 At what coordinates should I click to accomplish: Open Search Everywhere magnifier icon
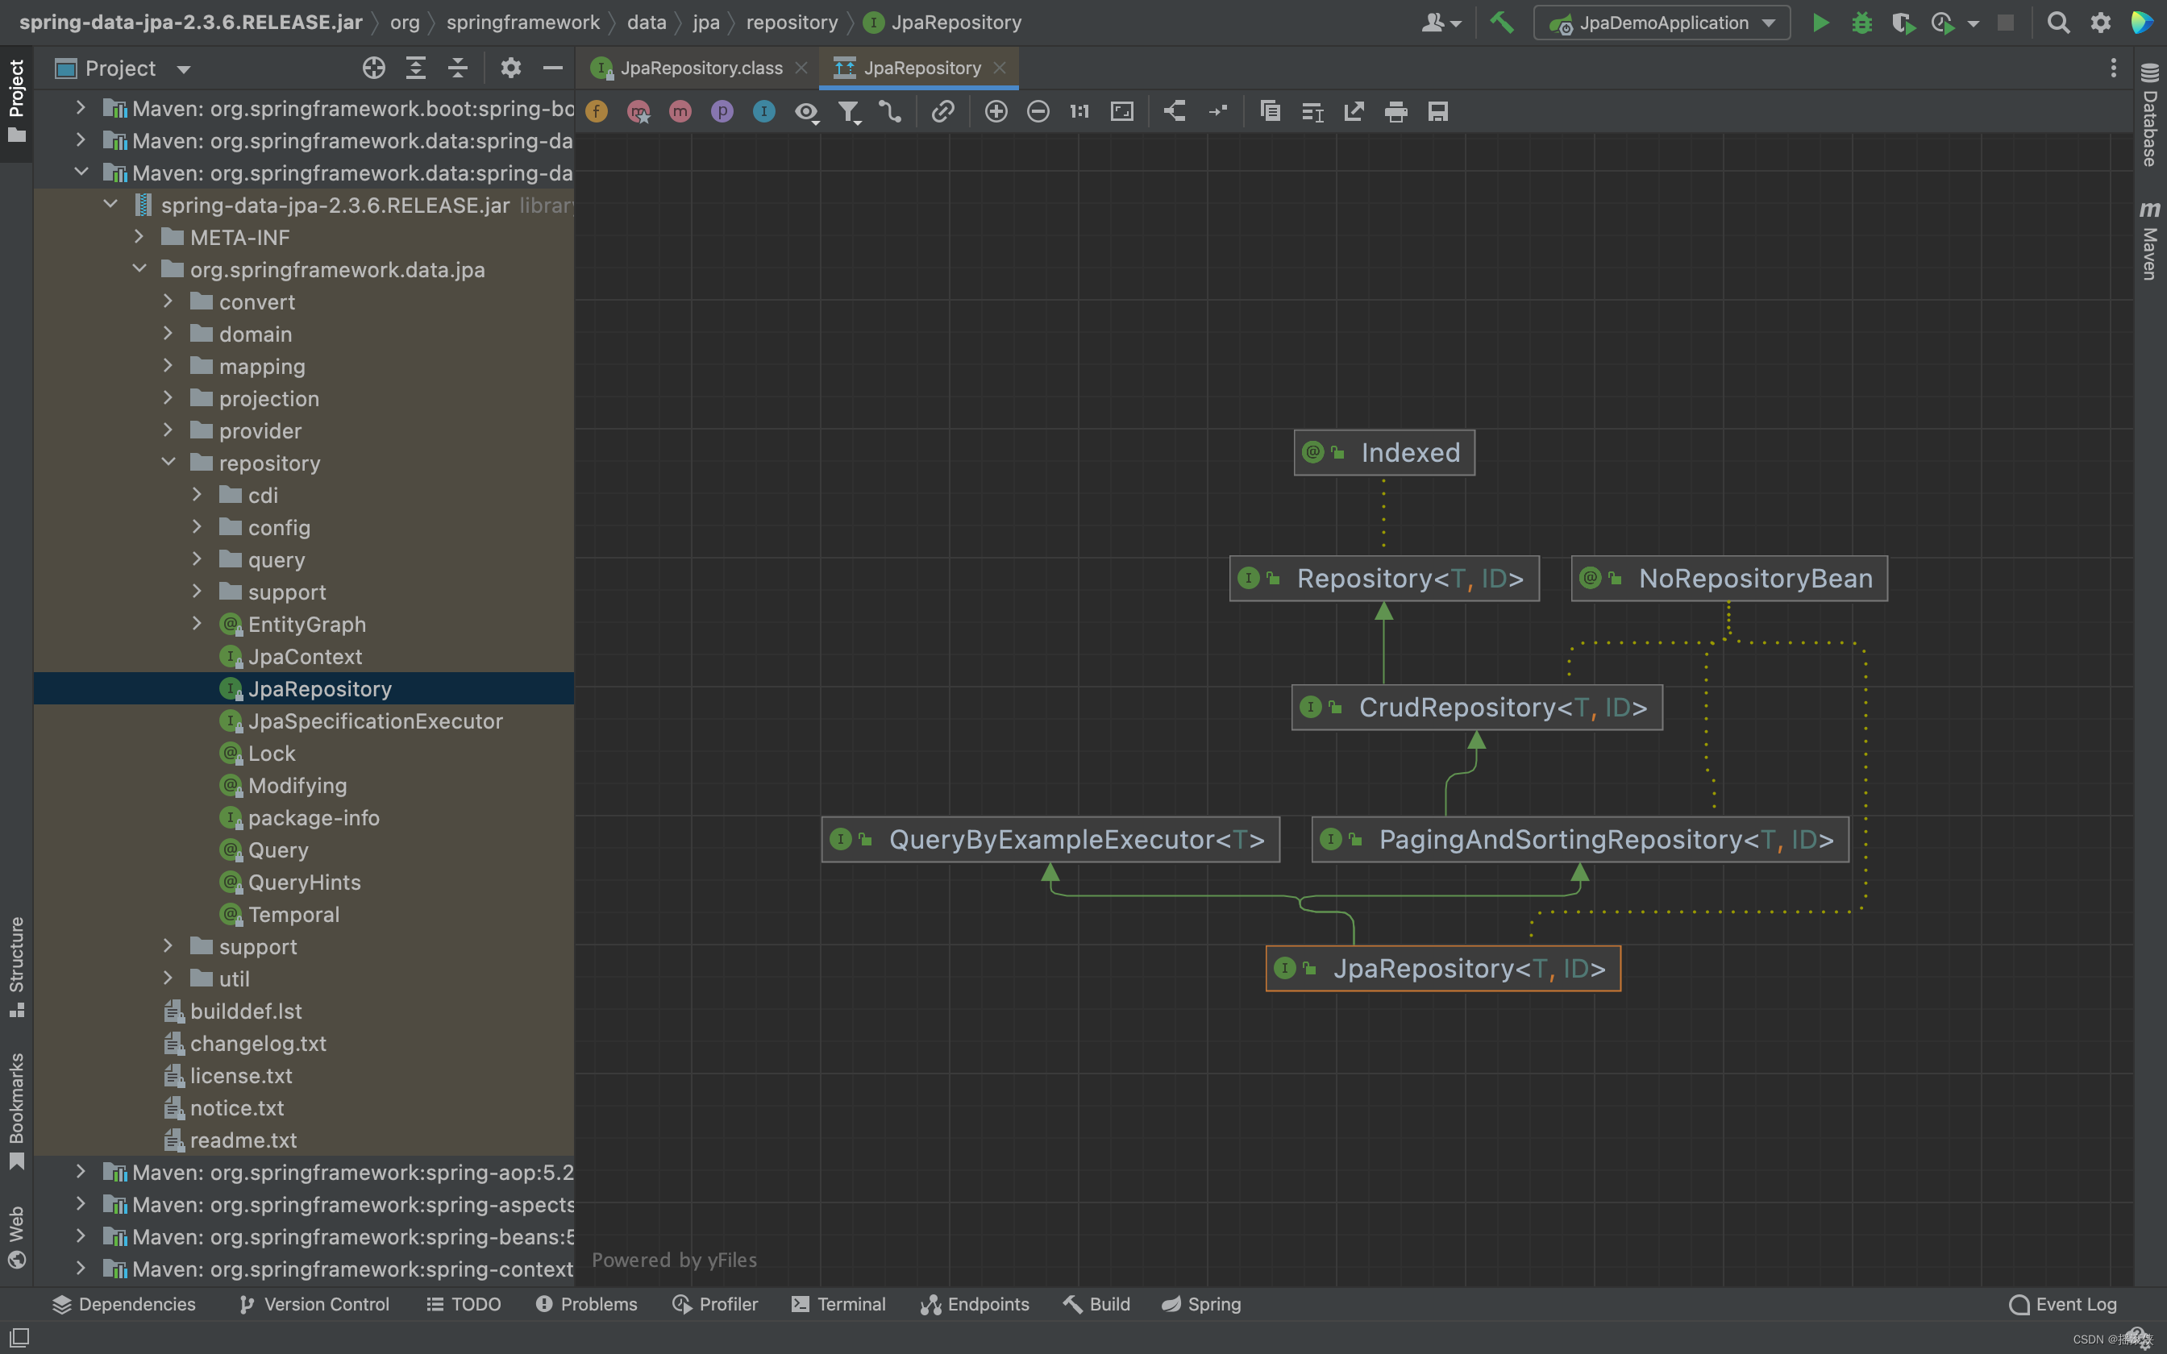(x=2059, y=23)
